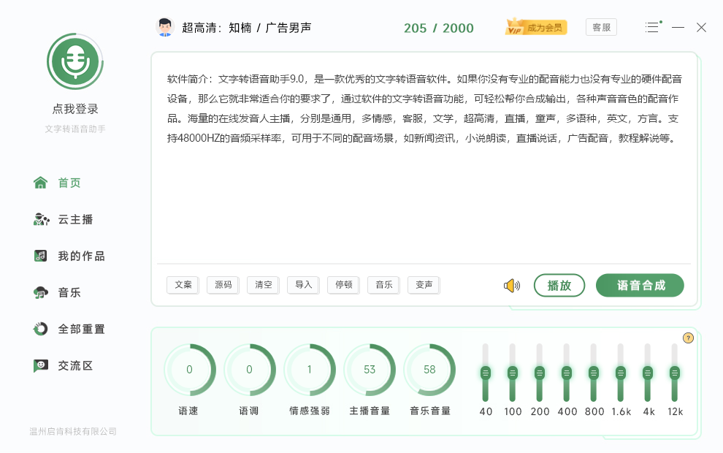Insert a pause with the 停顿 button

click(x=343, y=285)
